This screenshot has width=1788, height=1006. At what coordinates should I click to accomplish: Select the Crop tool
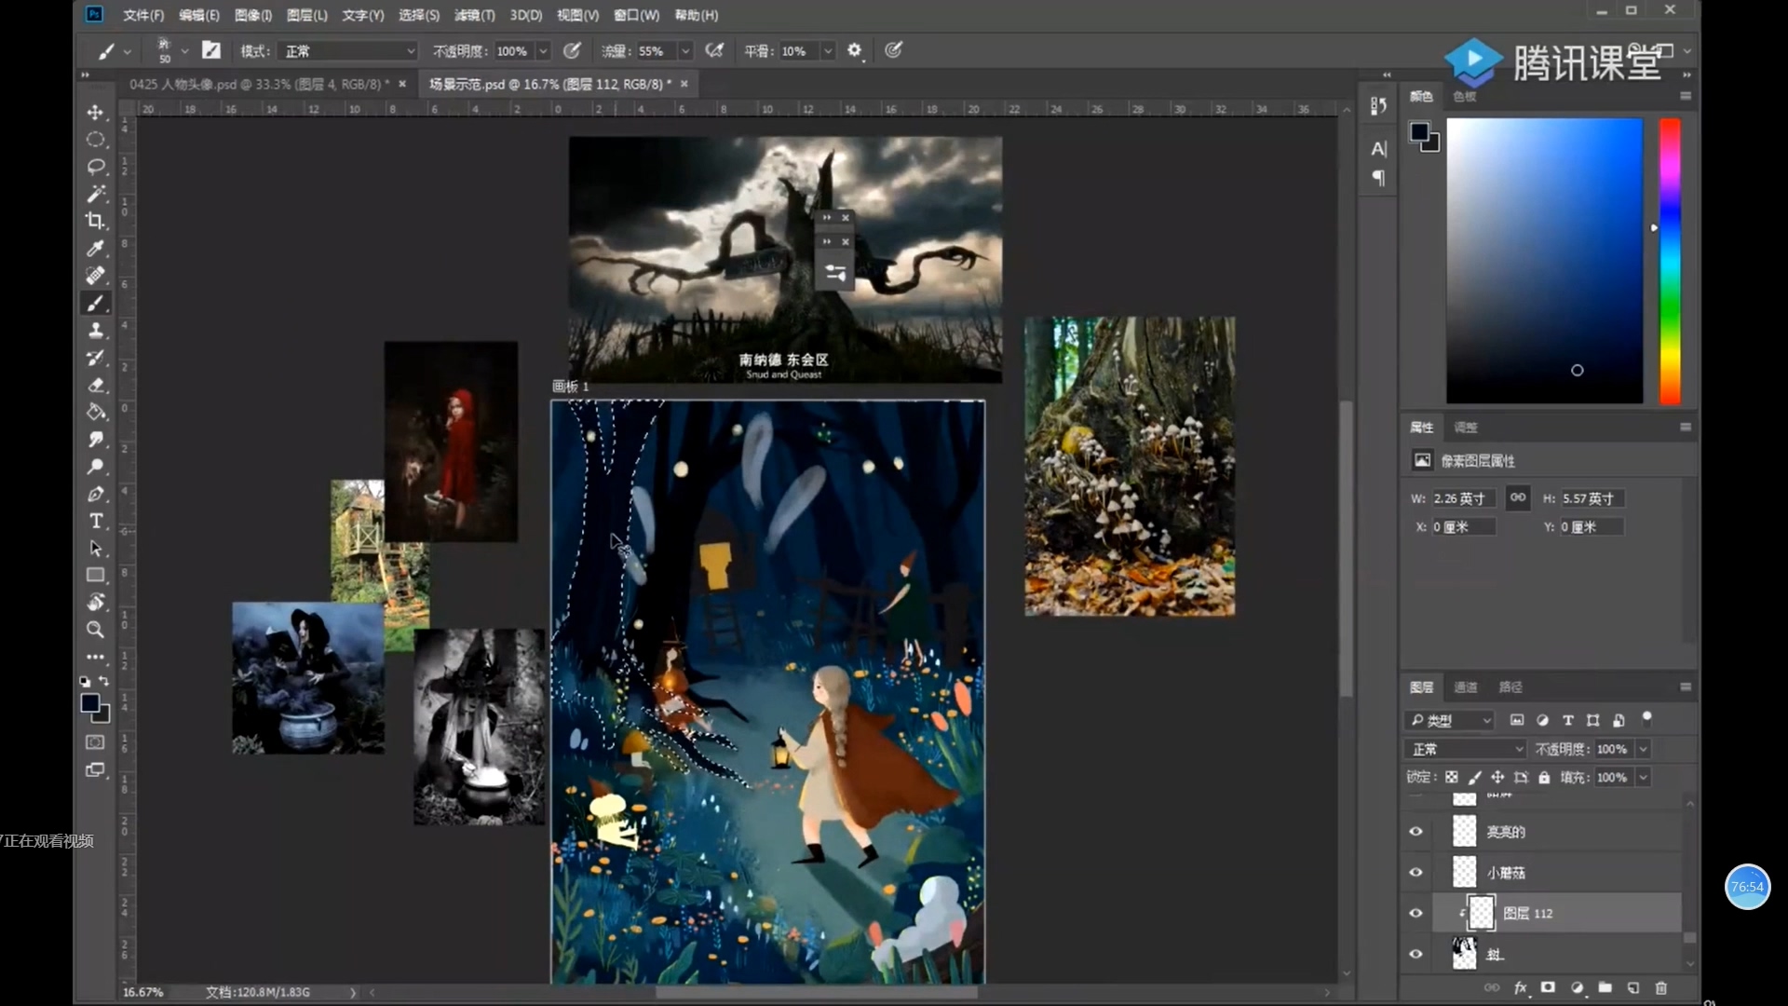point(95,221)
